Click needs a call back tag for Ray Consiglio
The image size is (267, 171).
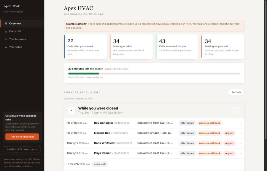(210, 123)
